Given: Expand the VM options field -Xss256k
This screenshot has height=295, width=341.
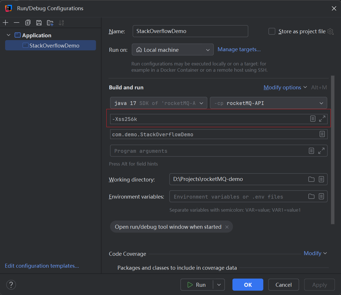Looking at the screenshot, I should pyautogui.click(x=322, y=119).
